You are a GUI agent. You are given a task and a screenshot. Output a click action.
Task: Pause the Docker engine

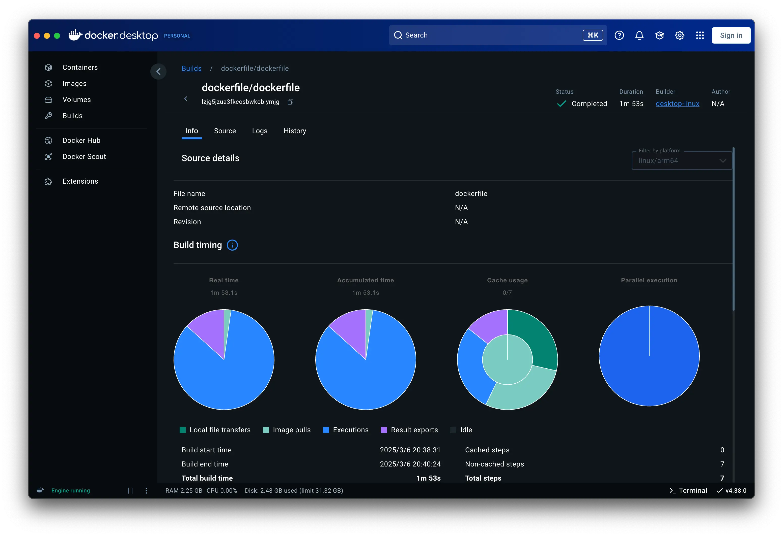[130, 491]
